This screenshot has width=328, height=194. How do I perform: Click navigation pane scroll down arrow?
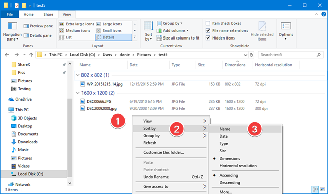click(70, 183)
